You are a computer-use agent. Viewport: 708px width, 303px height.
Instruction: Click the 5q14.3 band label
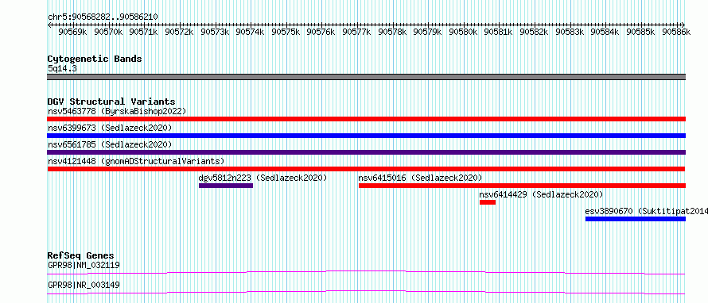[x=61, y=69]
